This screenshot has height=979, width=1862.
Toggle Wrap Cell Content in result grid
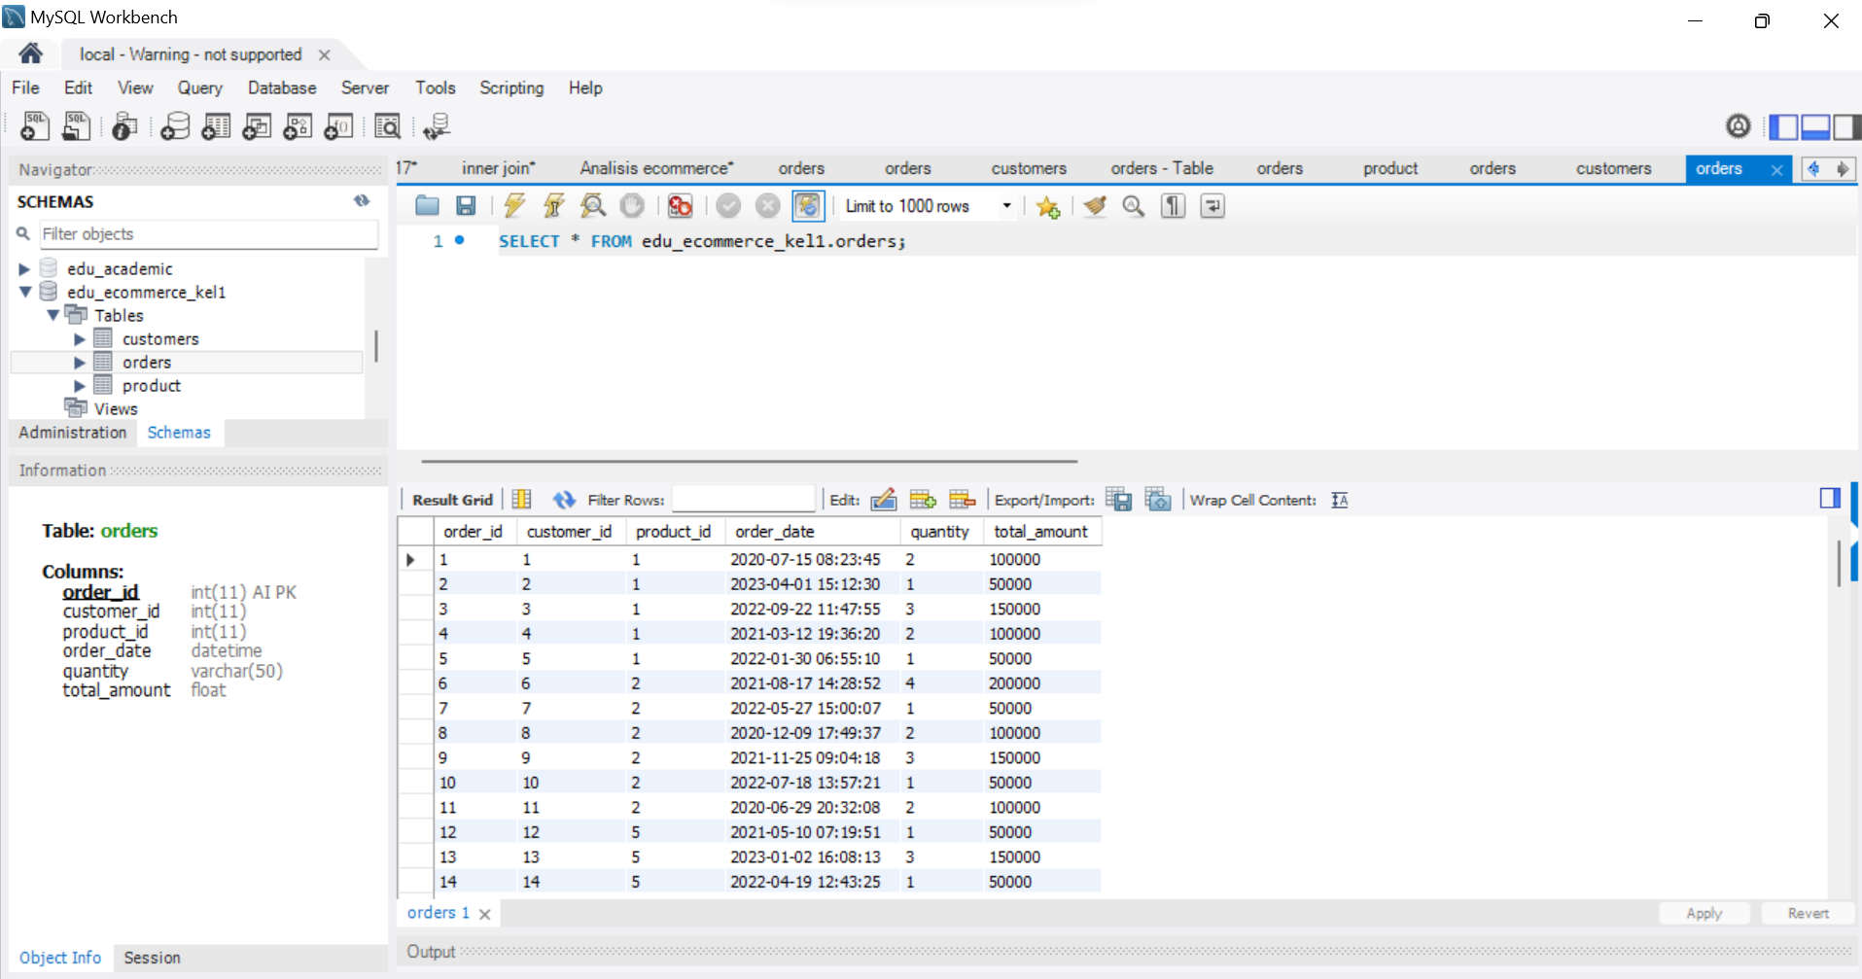click(x=1339, y=499)
